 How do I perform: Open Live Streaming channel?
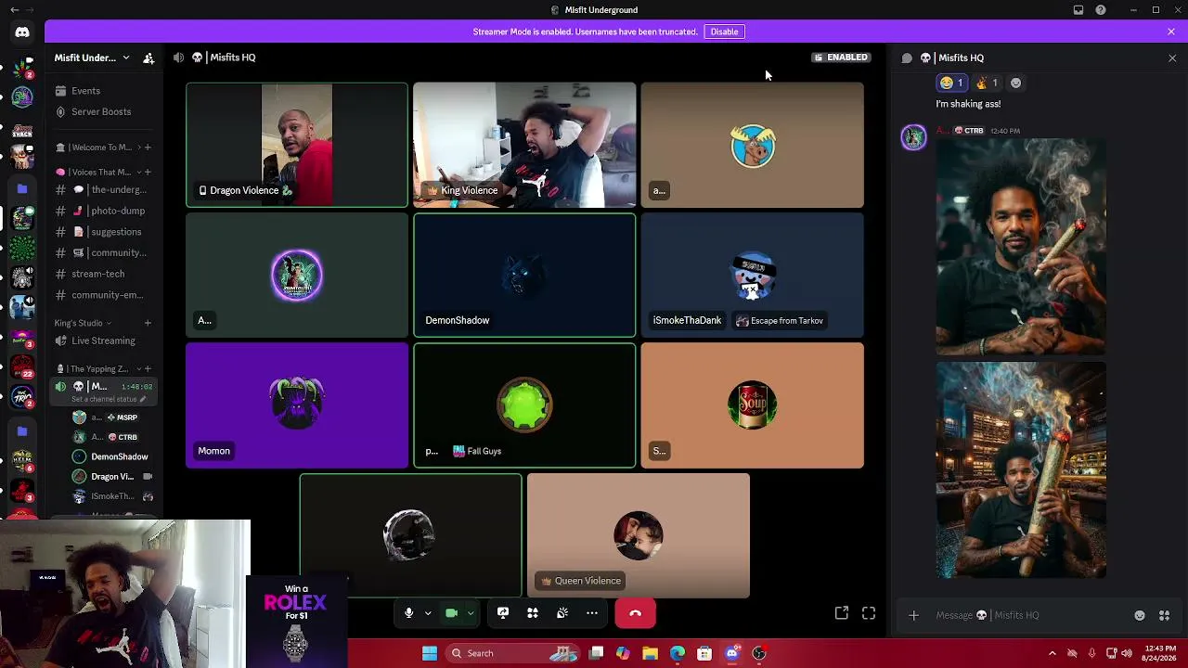click(103, 340)
